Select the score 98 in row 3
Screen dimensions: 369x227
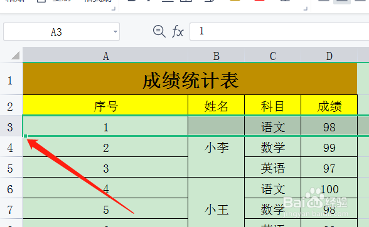[x=329, y=126]
